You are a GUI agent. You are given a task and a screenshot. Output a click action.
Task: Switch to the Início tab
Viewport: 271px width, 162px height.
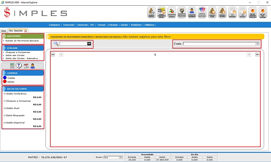[x=4, y=30]
